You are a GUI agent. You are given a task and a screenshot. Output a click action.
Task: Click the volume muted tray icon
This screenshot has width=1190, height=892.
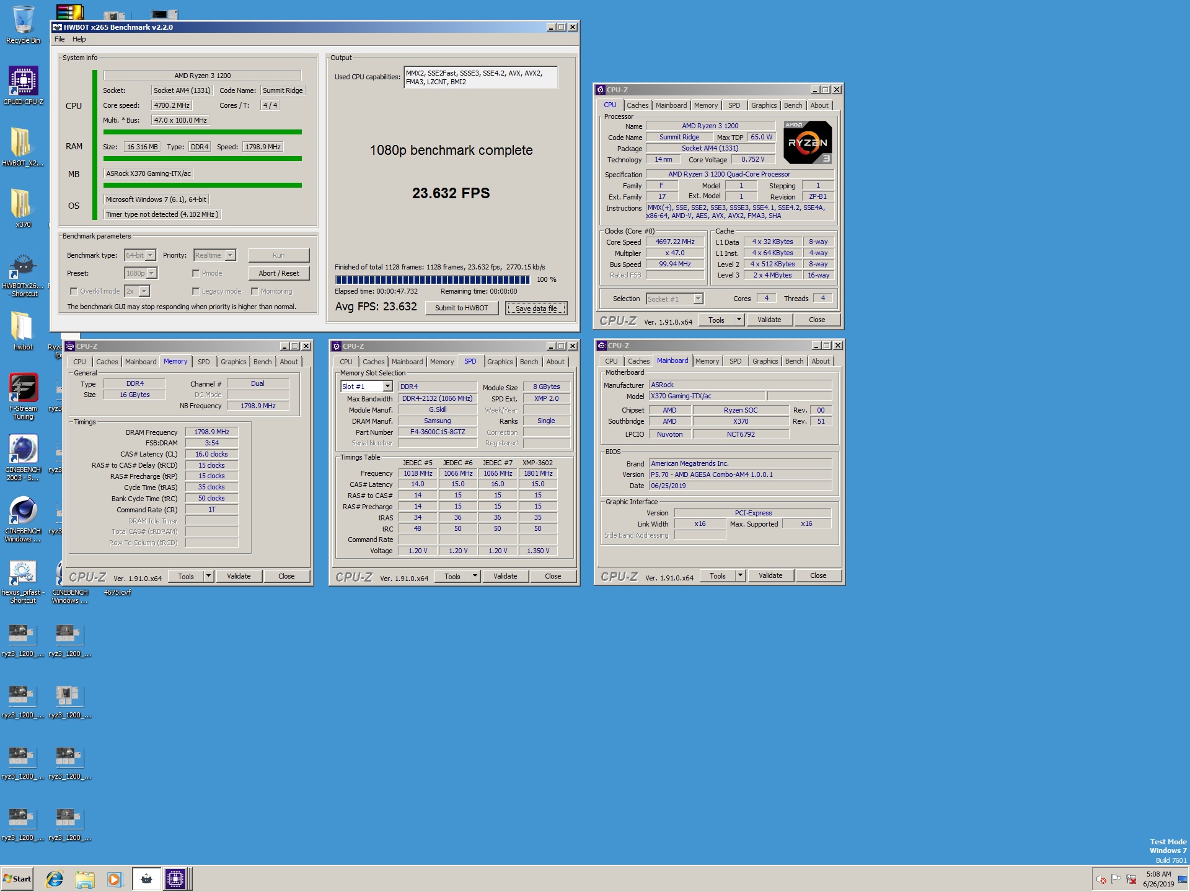point(1101,880)
